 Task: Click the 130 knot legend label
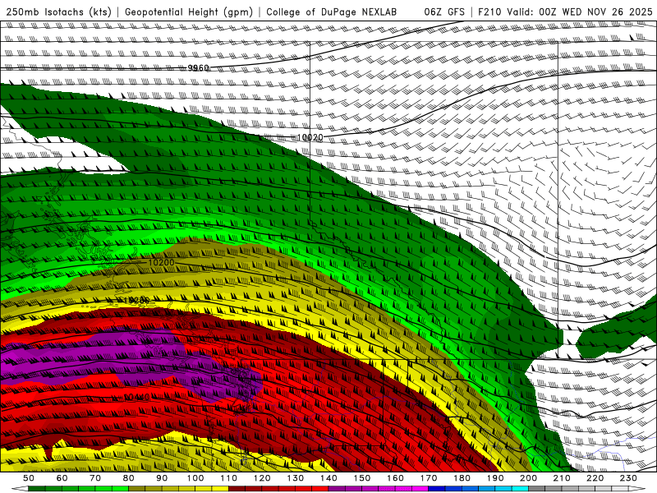(x=296, y=478)
